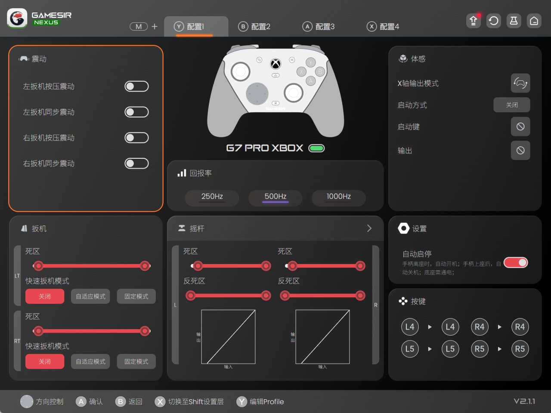The image size is (551, 413).
Task: Click the X footer button icon
Action: tap(160, 401)
